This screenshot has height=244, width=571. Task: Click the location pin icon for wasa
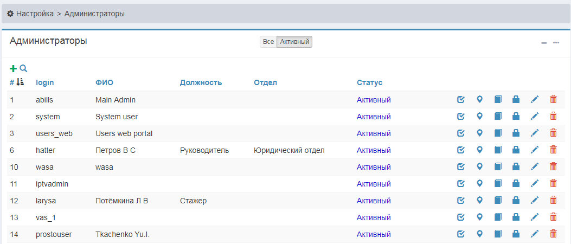(479, 167)
